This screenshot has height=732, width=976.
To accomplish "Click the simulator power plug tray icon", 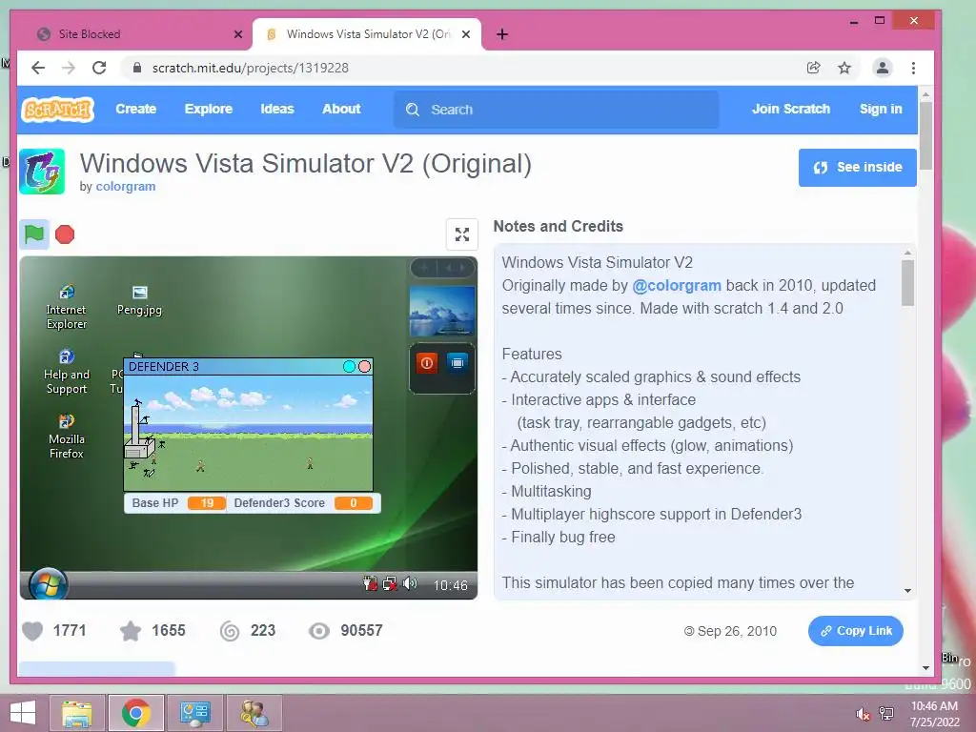I will pyautogui.click(x=371, y=584).
